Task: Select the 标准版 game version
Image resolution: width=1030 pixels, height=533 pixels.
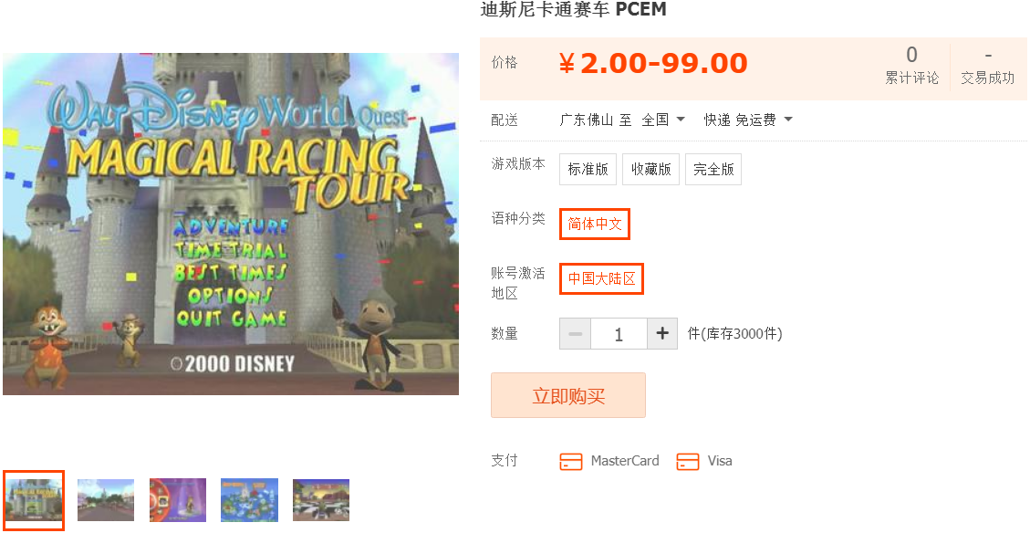Action: (588, 169)
